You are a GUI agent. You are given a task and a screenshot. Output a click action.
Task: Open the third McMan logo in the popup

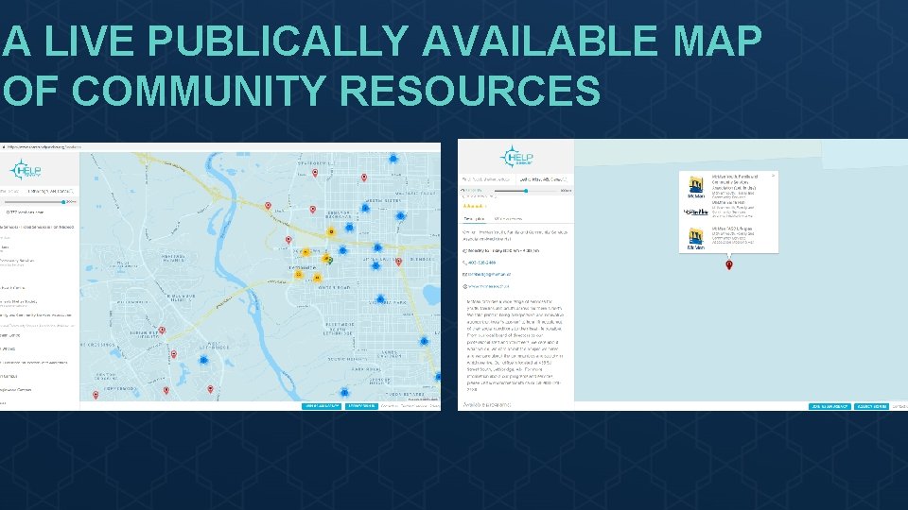(x=696, y=239)
